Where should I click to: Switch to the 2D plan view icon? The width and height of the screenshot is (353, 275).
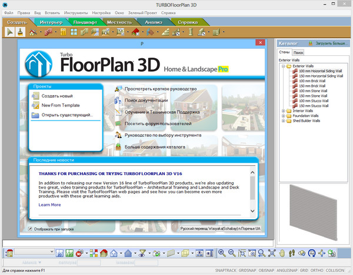[x=59, y=253]
